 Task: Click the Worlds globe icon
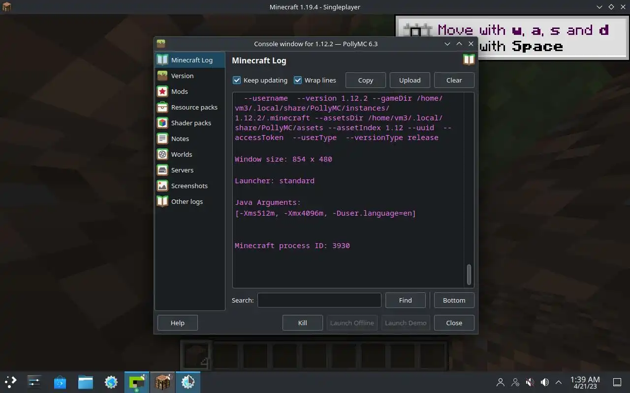pos(162,154)
